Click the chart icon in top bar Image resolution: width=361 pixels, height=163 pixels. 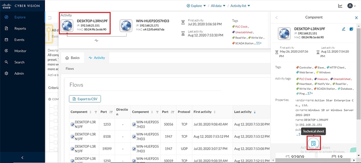tap(340, 6)
